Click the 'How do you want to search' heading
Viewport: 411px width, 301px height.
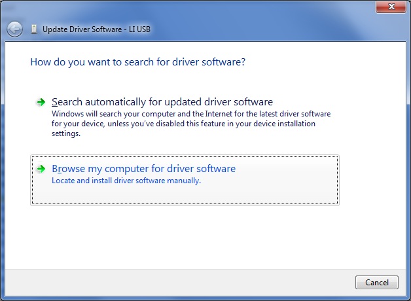click(x=137, y=62)
